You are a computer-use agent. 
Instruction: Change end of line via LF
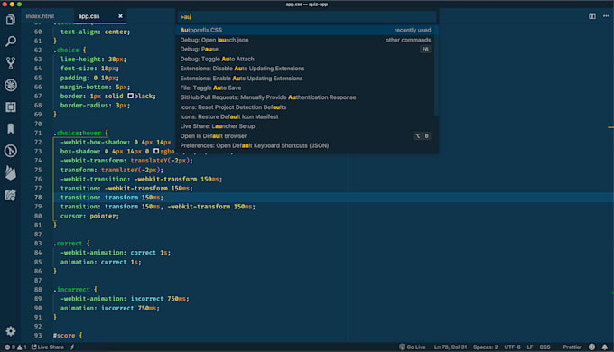click(530, 347)
